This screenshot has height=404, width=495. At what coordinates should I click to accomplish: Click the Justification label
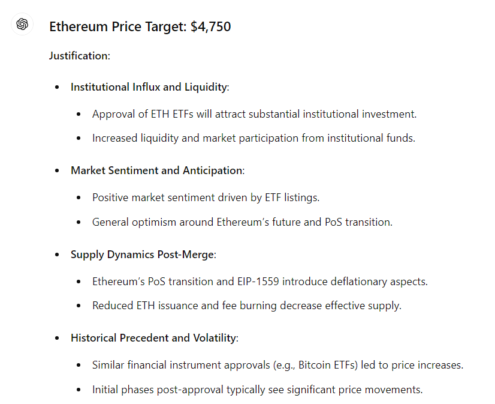(x=79, y=56)
